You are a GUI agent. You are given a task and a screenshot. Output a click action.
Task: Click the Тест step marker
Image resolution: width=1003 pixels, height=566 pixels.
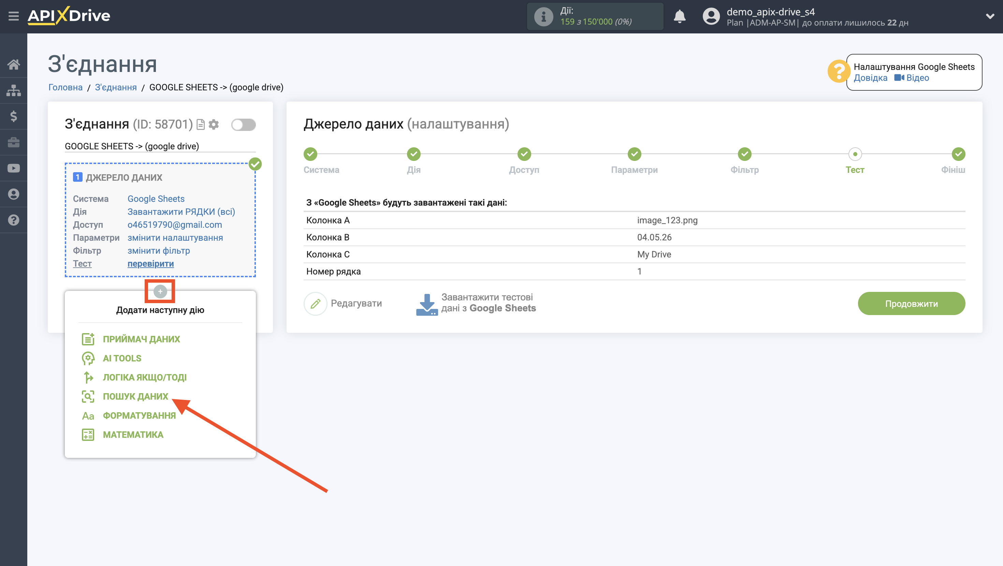(855, 154)
